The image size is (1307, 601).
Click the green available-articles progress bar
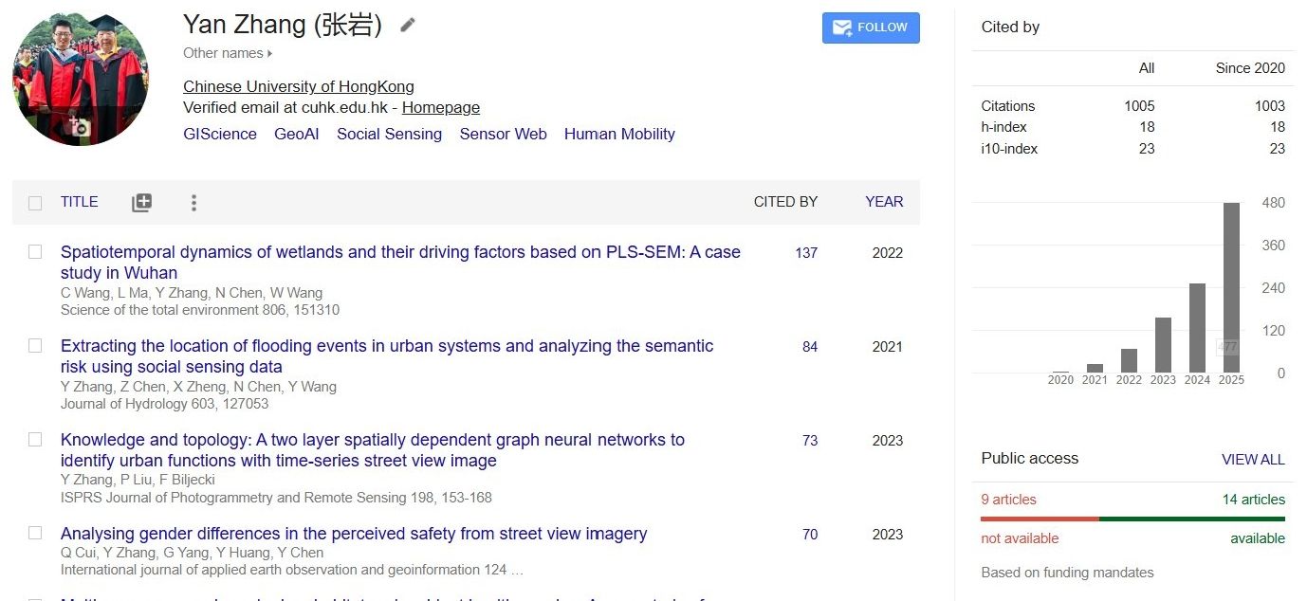pyautogui.click(x=1191, y=519)
